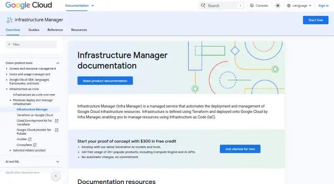Click Get started for free button
Viewport: 334px width, 184px height.
click(x=240, y=149)
